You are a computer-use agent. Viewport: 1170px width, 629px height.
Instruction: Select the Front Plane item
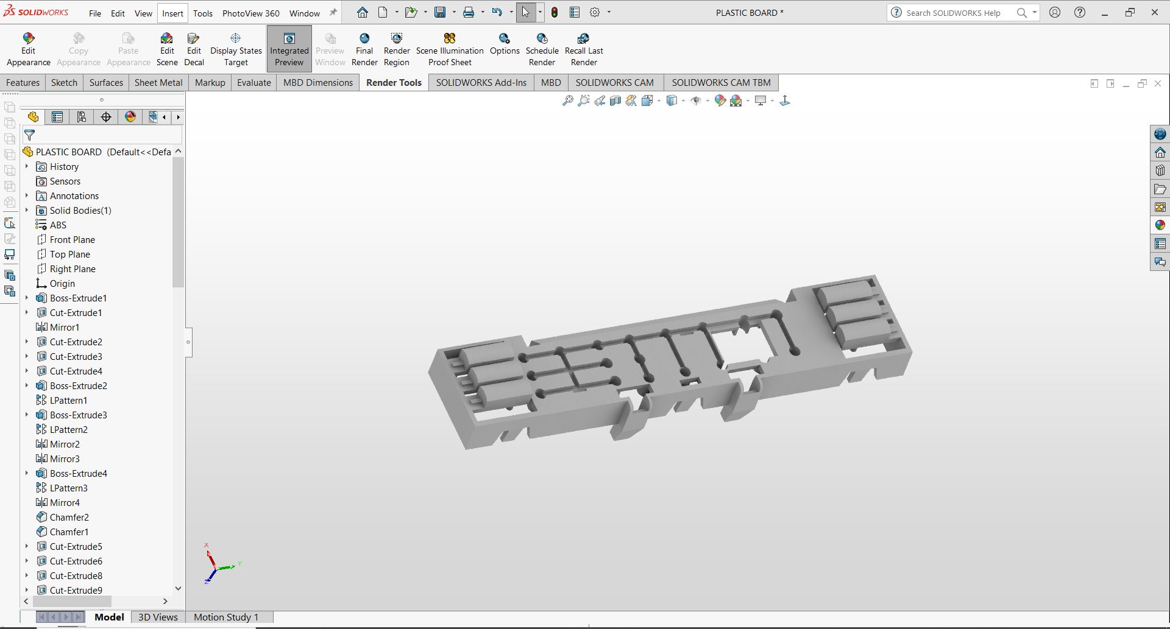tap(66, 239)
